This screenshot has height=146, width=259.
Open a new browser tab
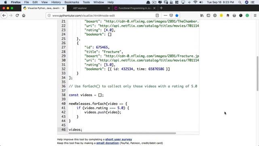click(161, 8)
